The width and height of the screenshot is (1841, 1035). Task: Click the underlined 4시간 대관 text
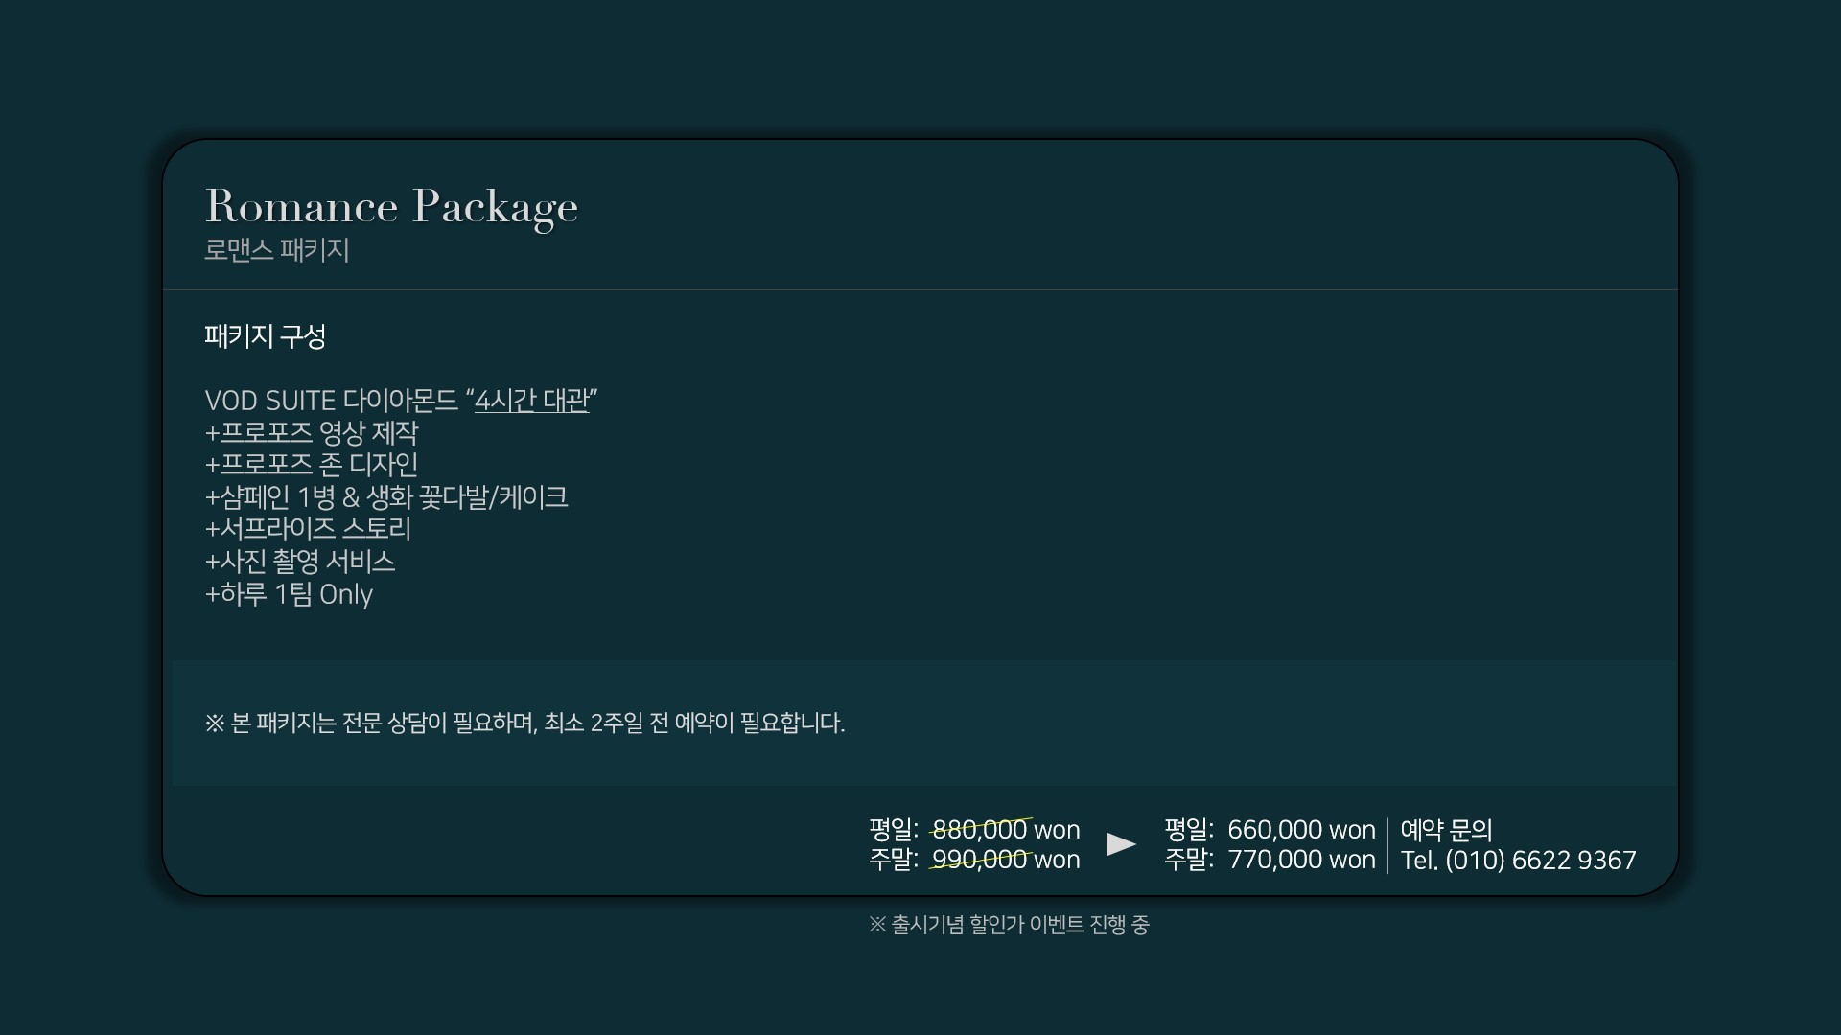[531, 401]
